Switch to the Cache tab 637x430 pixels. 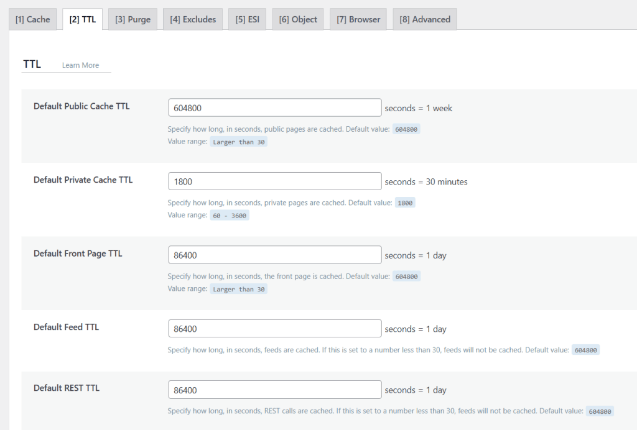[x=32, y=19]
